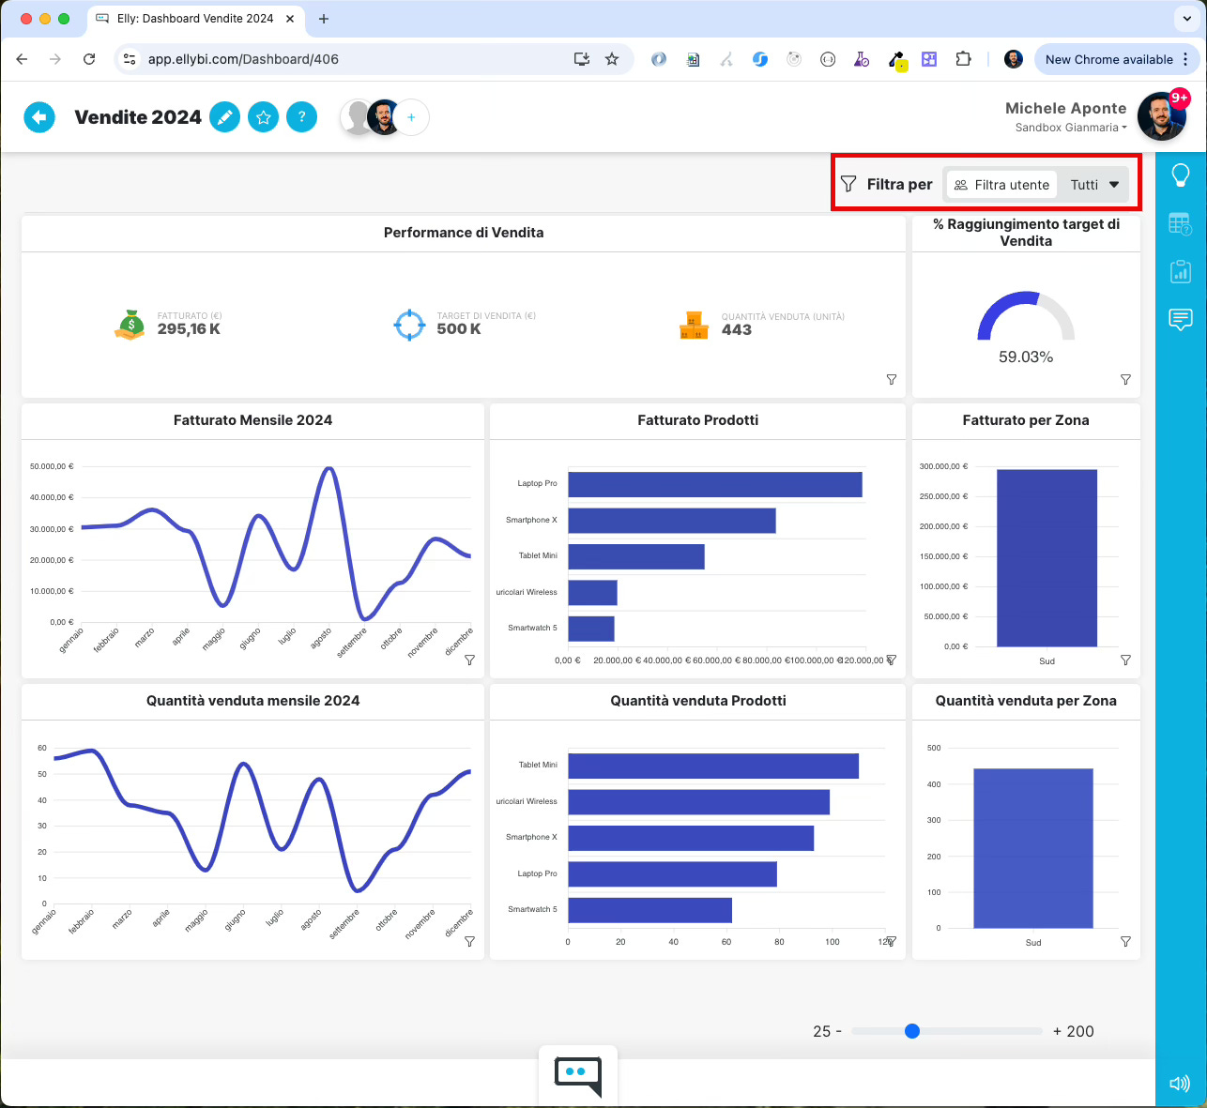The height and width of the screenshot is (1108, 1207).
Task: Open the Tutti user filter dropdown
Action: pos(1094,185)
